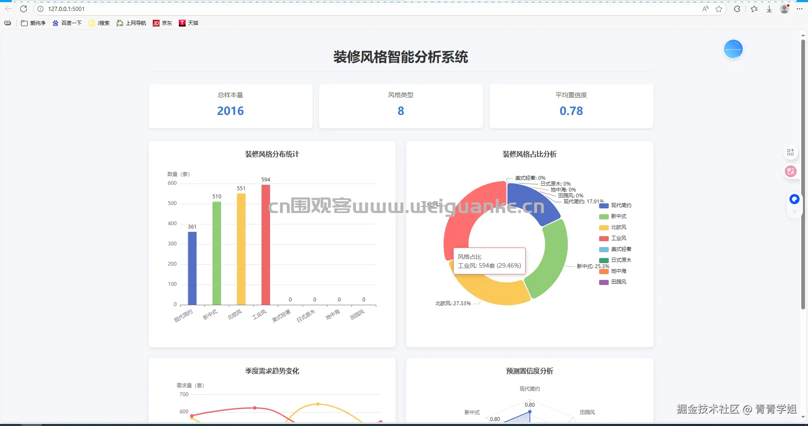Click the 新中式 label on the radar chart

point(472,413)
